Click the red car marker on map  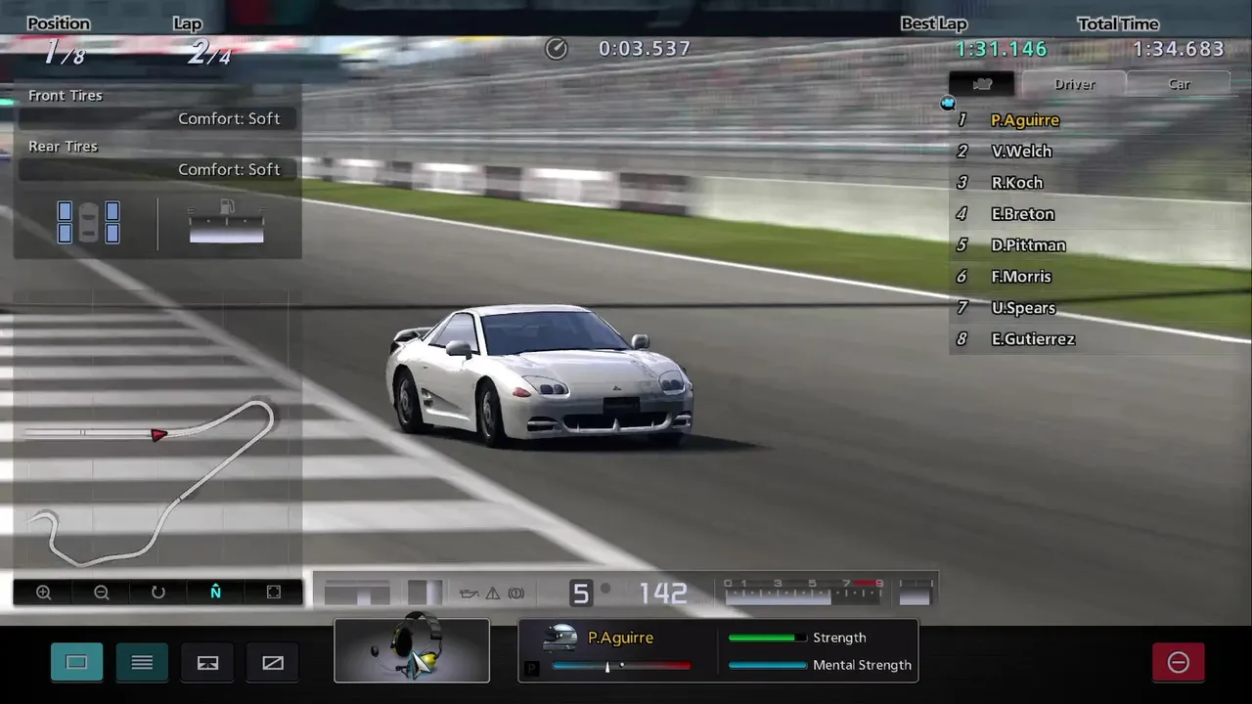pyautogui.click(x=158, y=434)
